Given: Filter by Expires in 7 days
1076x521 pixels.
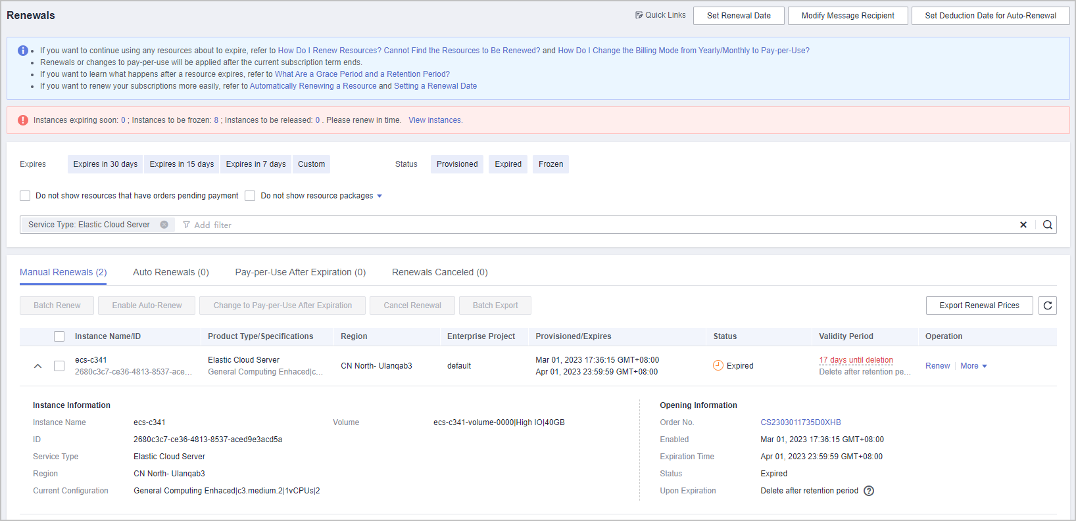Looking at the screenshot, I should [x=256, y=164].
